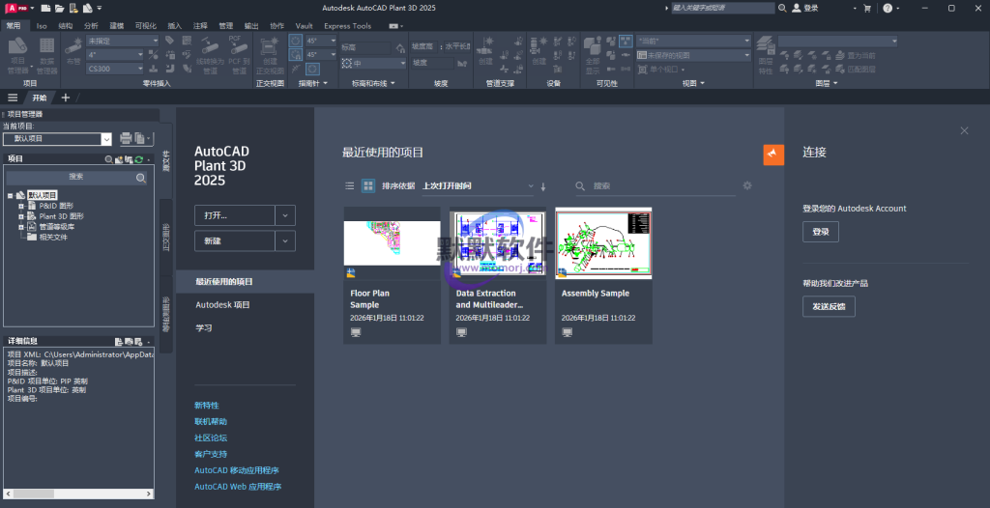Click the settings gear next to recent search
This screenshot has width=990, height=508.
pyautogui.click(x=747, y=185)
